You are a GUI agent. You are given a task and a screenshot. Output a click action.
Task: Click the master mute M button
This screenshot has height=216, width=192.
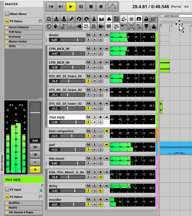35,147
